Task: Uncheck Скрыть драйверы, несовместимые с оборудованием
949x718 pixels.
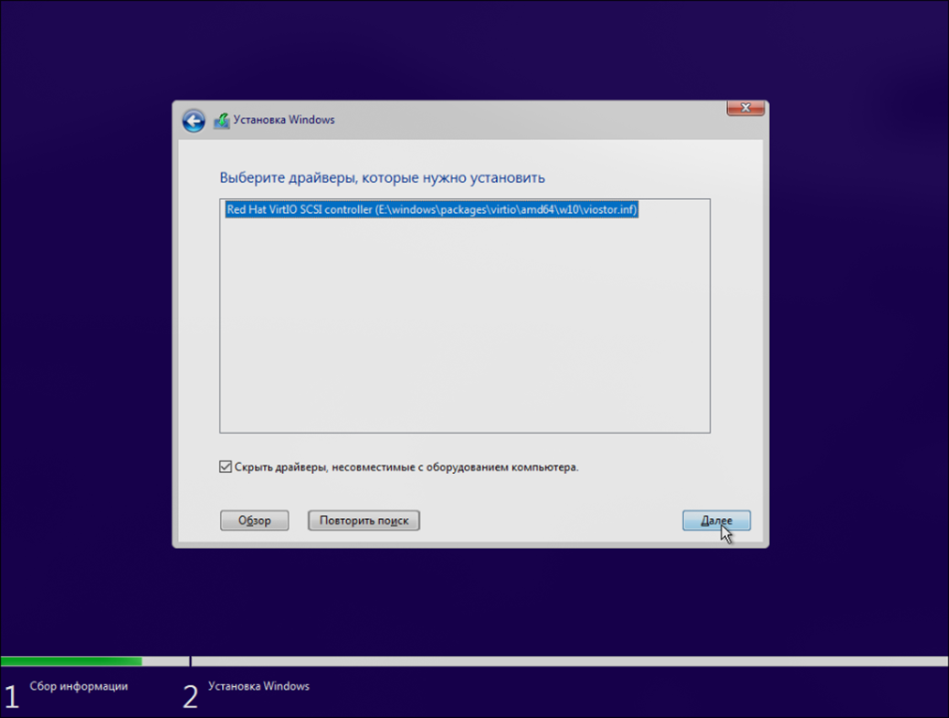Action: pos(225,467)
